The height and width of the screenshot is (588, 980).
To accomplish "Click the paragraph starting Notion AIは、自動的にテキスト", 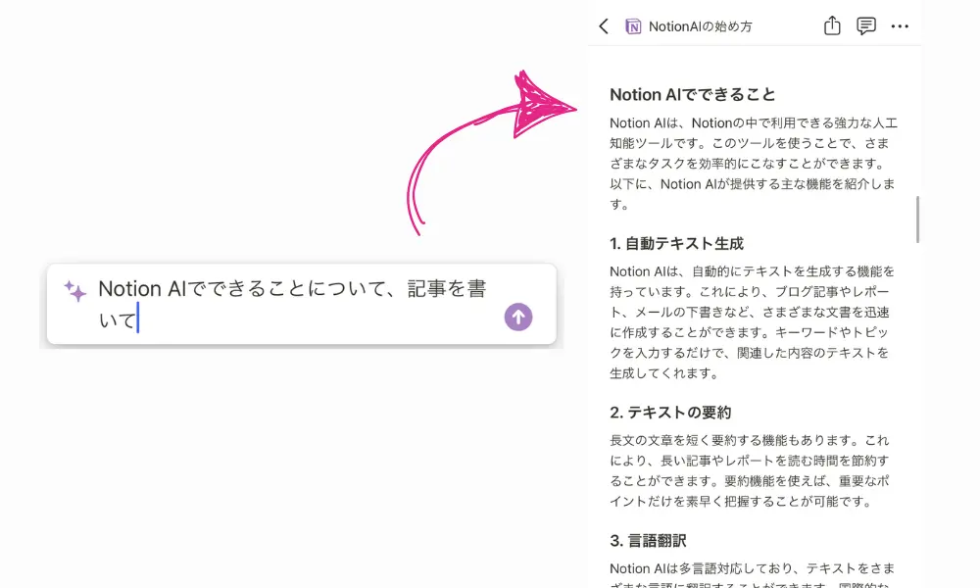I will tap(752, 322).
